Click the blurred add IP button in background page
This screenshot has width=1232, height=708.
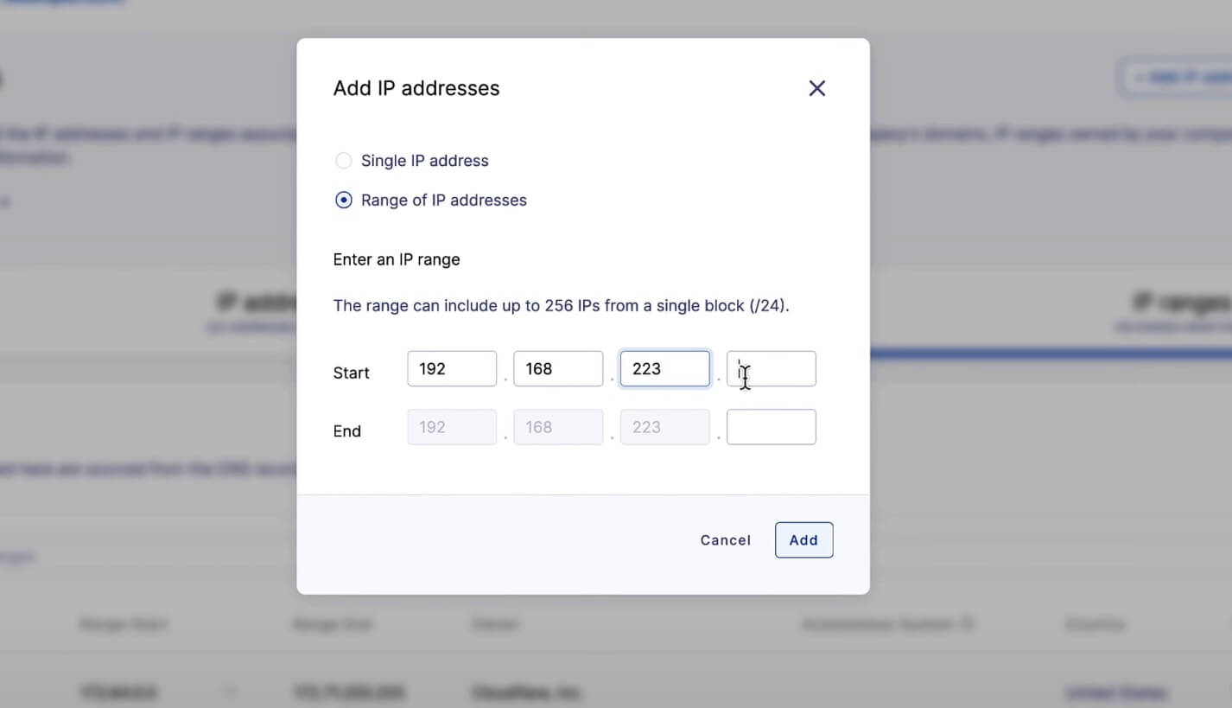click(x=1175, y=78)
